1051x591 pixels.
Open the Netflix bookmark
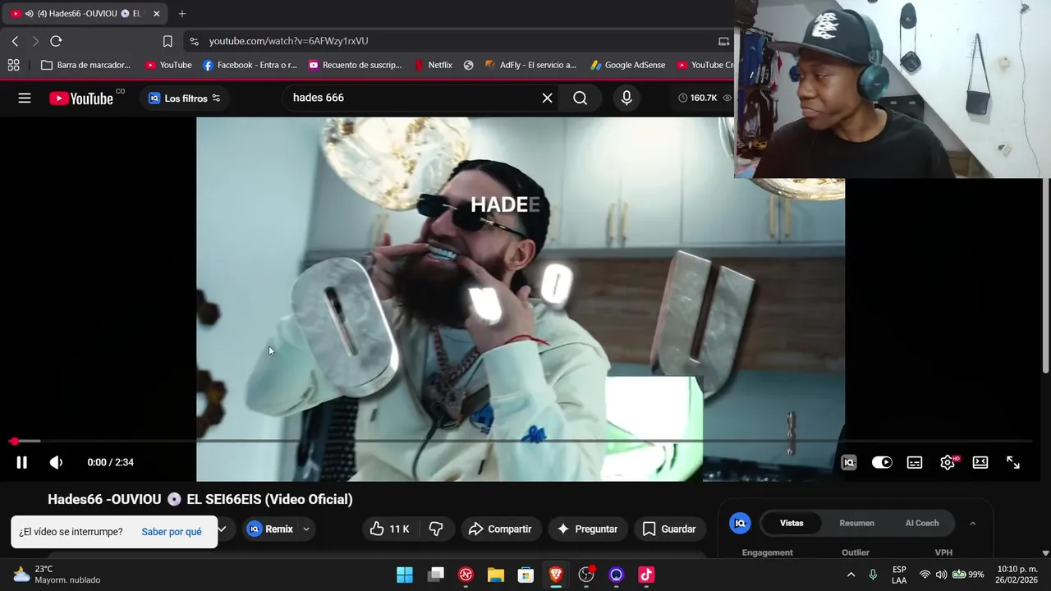pos(433,65)
